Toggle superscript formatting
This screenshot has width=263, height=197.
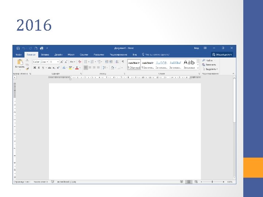[x=58, y=68]
